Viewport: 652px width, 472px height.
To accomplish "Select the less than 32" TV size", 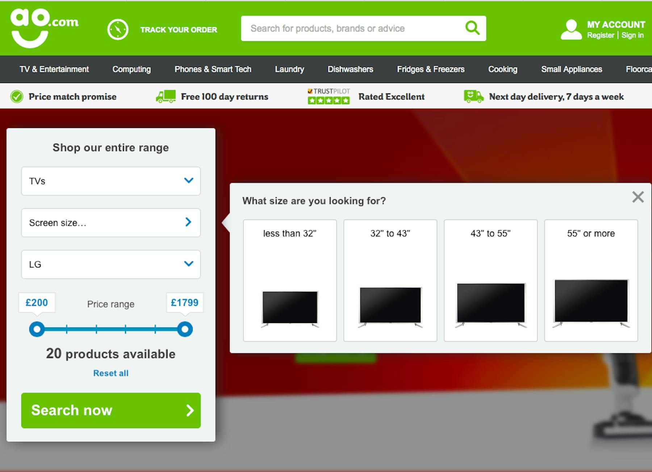I will (290, 280).
